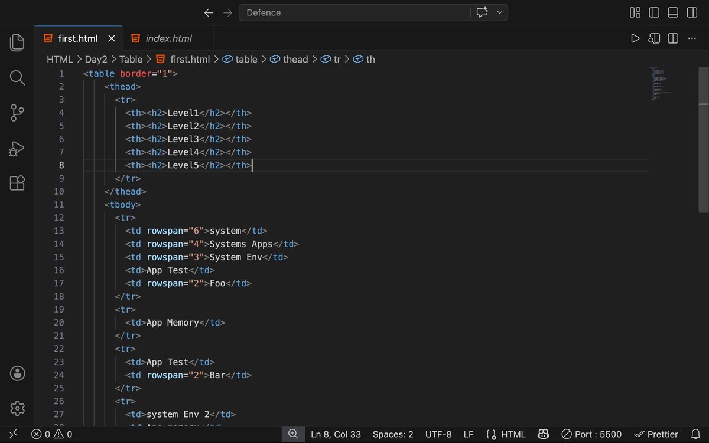Screen dimensions: 709x443
Task: Open the Accounts menu
Action: tap(17, 373)
